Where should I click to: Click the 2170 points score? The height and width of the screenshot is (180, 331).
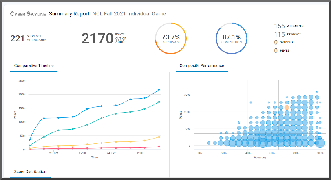(97, 39)
